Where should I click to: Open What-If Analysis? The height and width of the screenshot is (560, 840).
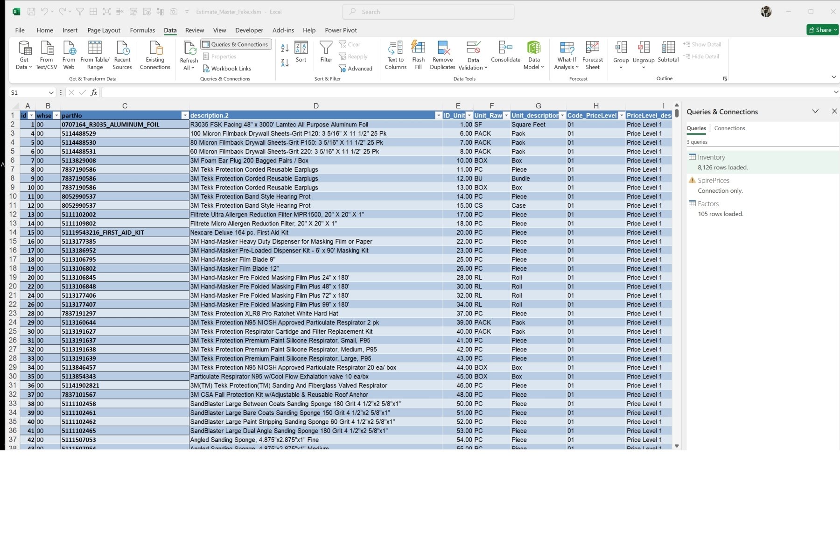[567, 55]
